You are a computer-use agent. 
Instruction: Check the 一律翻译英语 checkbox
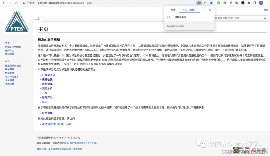169,17
